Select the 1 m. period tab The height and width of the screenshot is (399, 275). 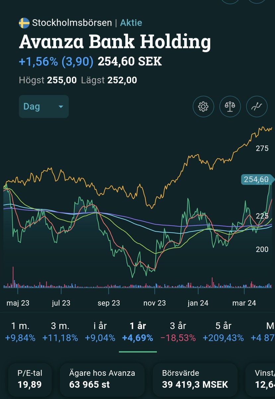click(20, 332)
